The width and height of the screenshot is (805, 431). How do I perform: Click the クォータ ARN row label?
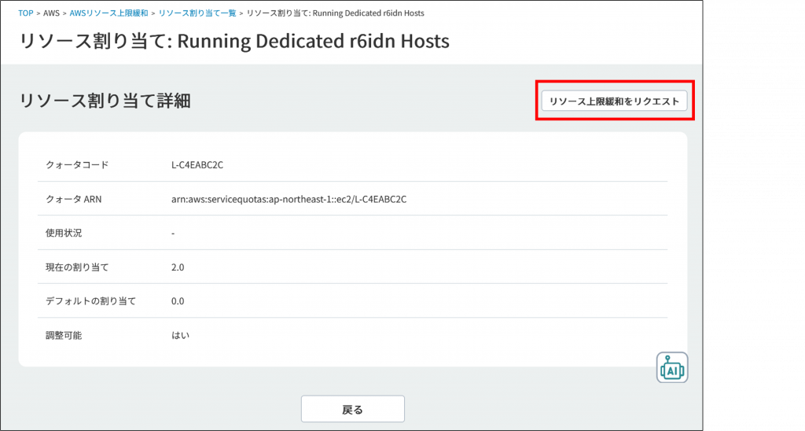coord(74,199)
